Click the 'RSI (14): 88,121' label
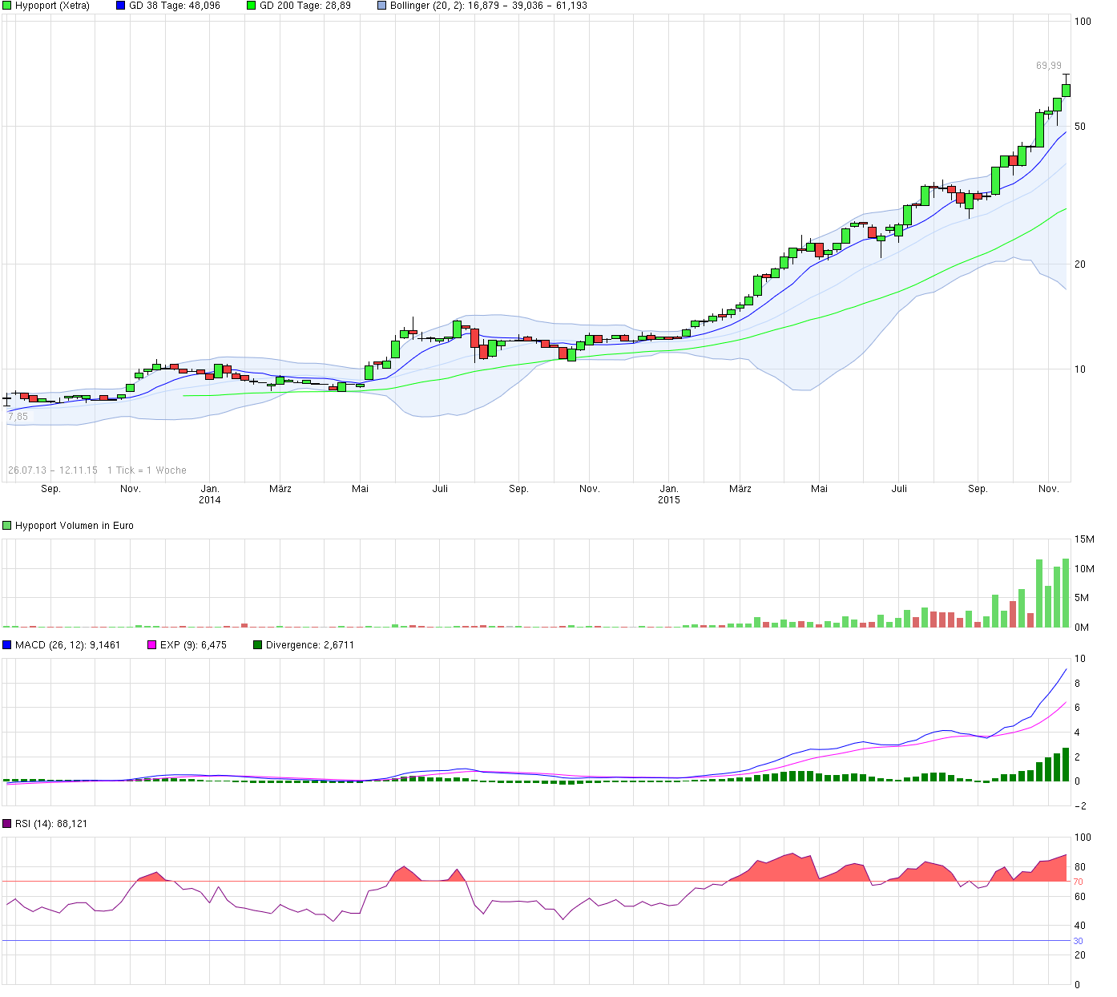 point(51,824)
